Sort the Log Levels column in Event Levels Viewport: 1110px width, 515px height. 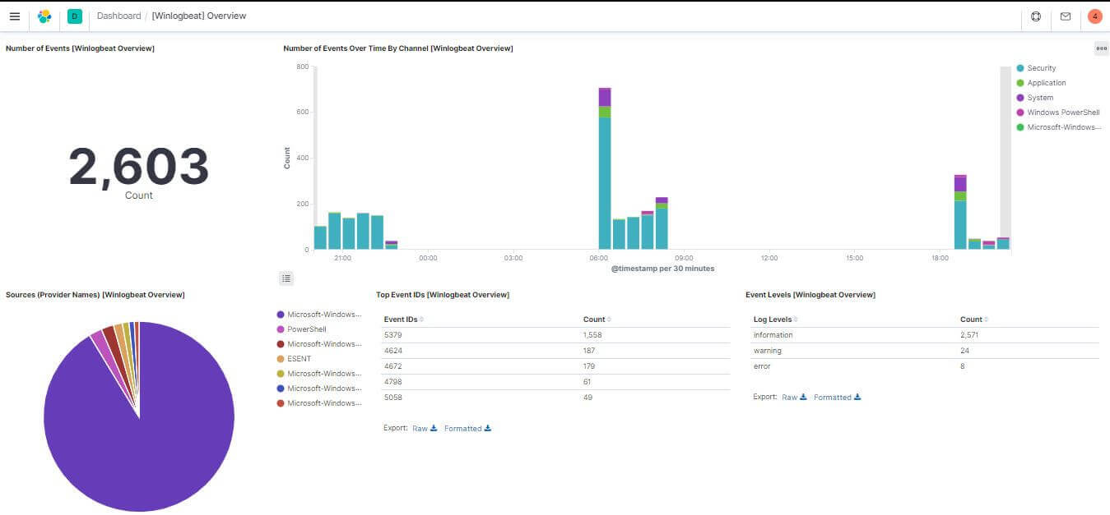pyautogui.click(x=772, y=319)
